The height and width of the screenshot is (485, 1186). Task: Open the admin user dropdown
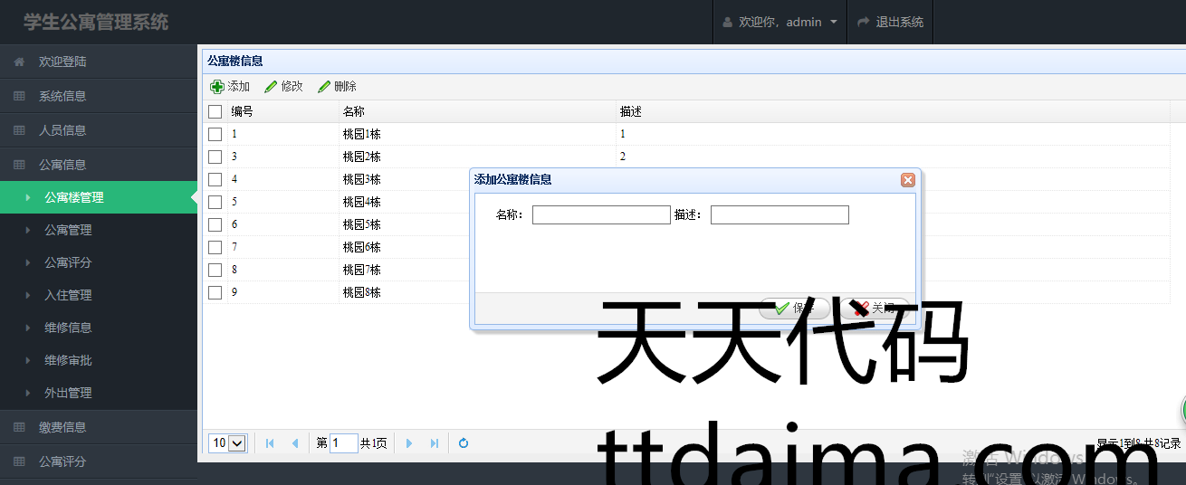[780, 22]
